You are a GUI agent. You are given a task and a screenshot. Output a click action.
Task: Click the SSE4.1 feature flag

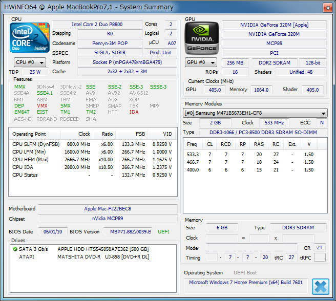(x=45, y=93)
